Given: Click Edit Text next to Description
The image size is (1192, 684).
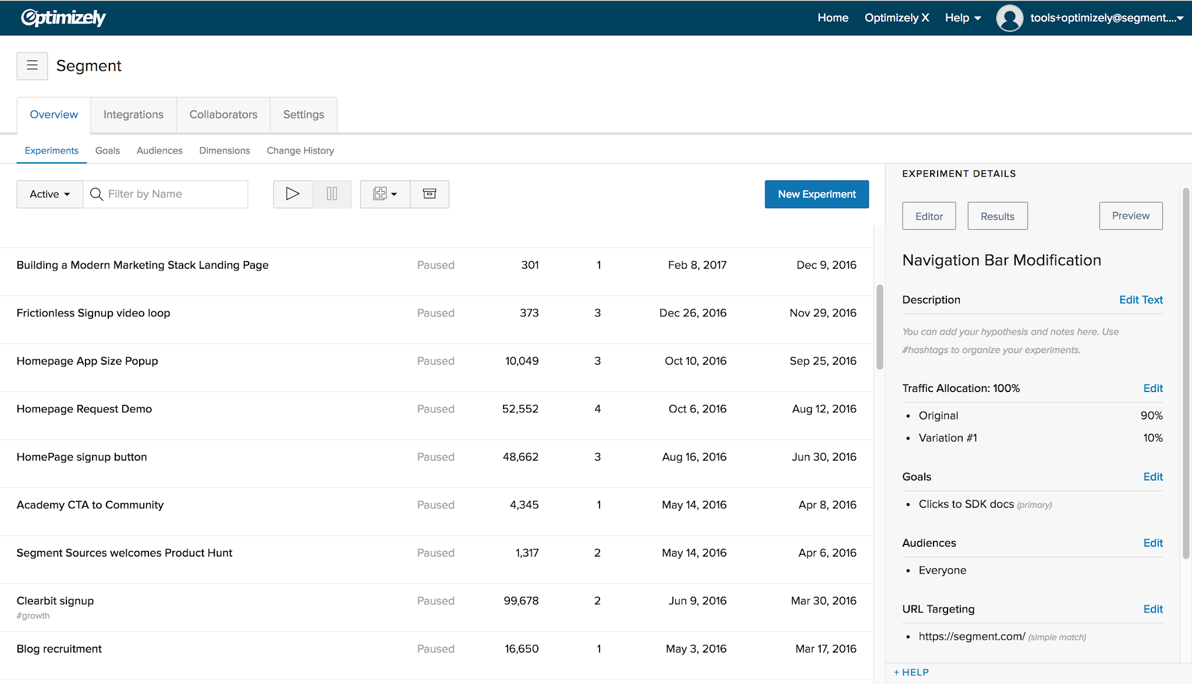Looking at the screenshot, I should pyautogui.click(x=1140, y=300).
